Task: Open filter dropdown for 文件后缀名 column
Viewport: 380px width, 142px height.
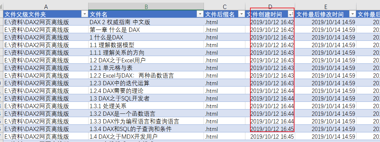Action: click(x=242, y=14)
